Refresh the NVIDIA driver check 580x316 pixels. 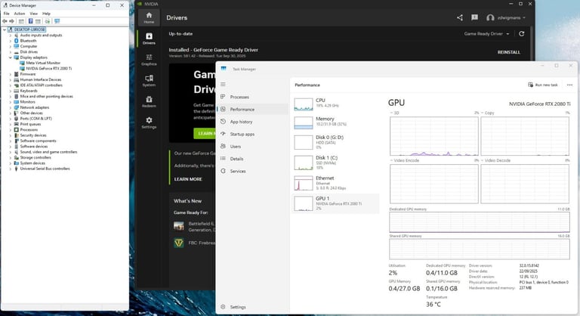[522, 34]
